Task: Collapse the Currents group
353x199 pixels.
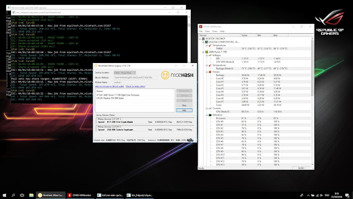Action: [x=207, y=108]
